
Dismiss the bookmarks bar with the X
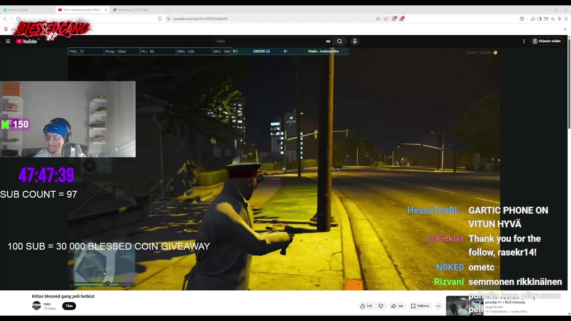565,29
